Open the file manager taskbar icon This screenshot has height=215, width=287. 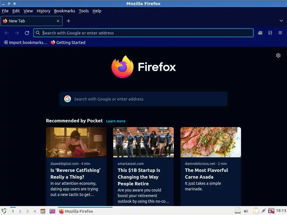(43, 211)
